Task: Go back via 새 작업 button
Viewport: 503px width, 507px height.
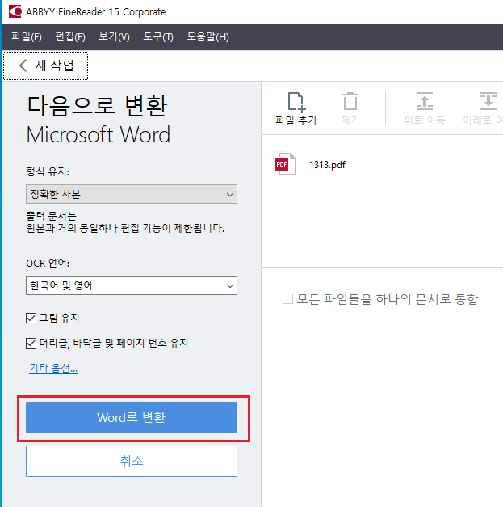Action: pyautogui.click(x=45, y=65)
